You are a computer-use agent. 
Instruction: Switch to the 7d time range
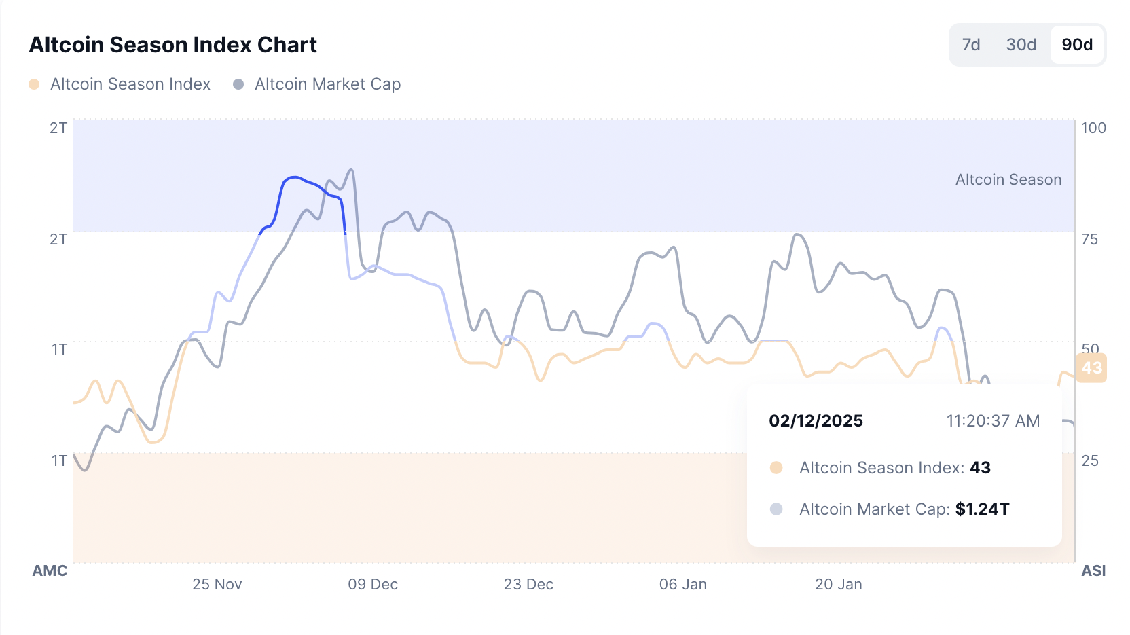coord(971,45)
